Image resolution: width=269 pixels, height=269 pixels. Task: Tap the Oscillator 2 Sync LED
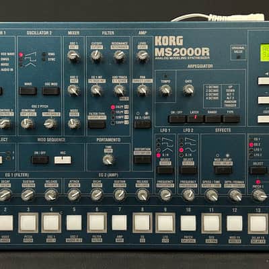(44, 60)
